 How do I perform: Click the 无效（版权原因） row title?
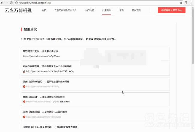coord(45,112)
